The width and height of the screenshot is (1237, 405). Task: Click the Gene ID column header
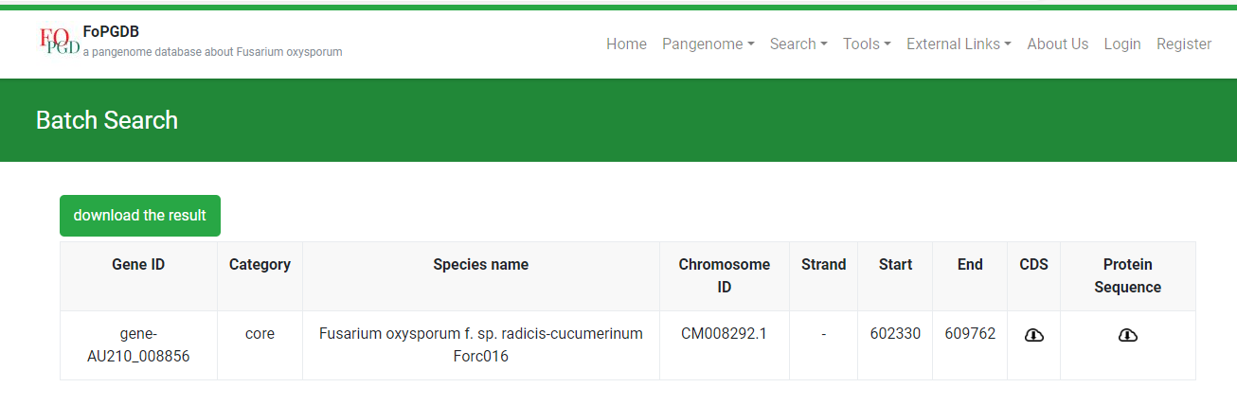pyautogui.click(x=138, y=265)
